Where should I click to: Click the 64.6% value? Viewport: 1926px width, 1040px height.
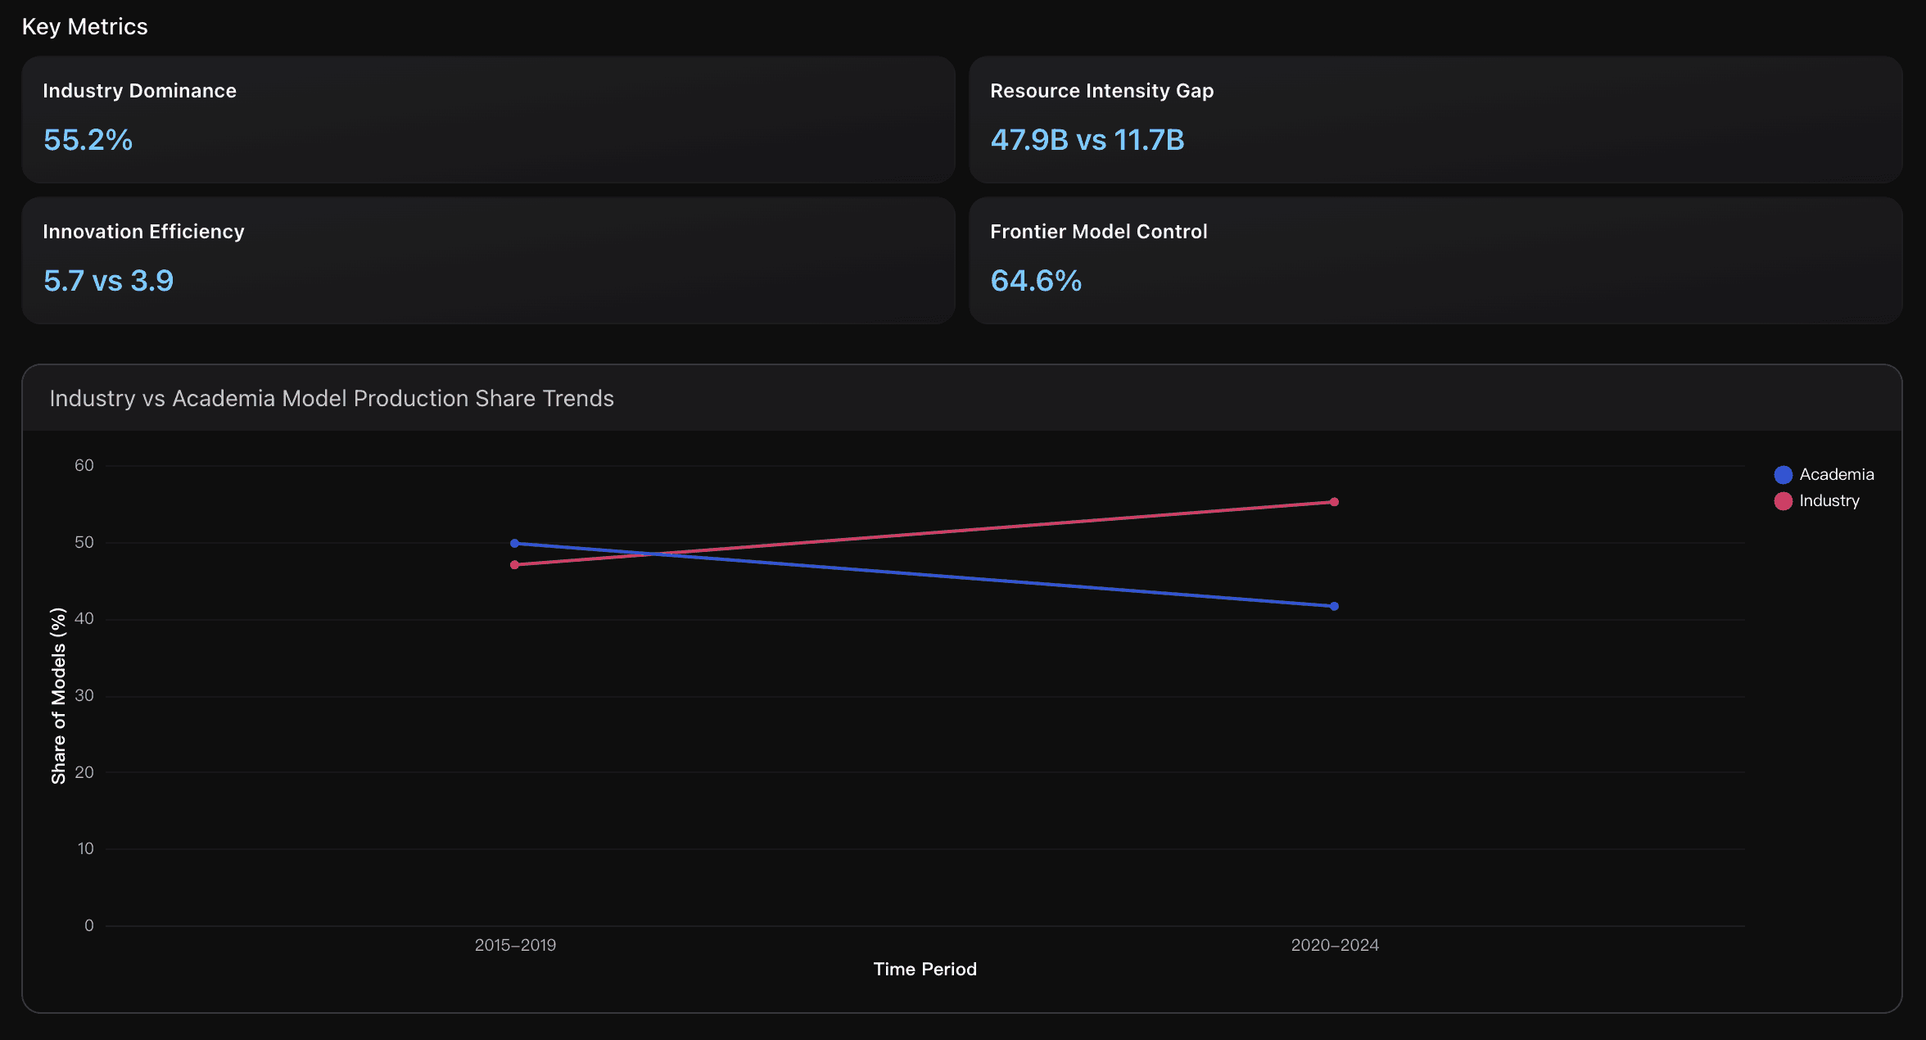coord(1036,281)
